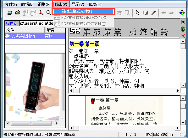Click the left arrow toolbar icon
The height and width of the screenshot is (138, 188).
point(164,13)
